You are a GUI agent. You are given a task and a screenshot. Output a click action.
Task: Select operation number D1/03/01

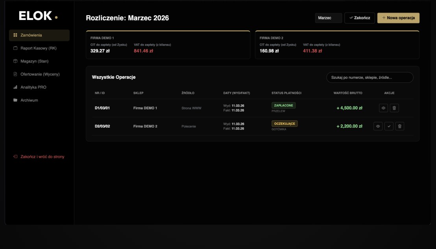tap(102, 108)
